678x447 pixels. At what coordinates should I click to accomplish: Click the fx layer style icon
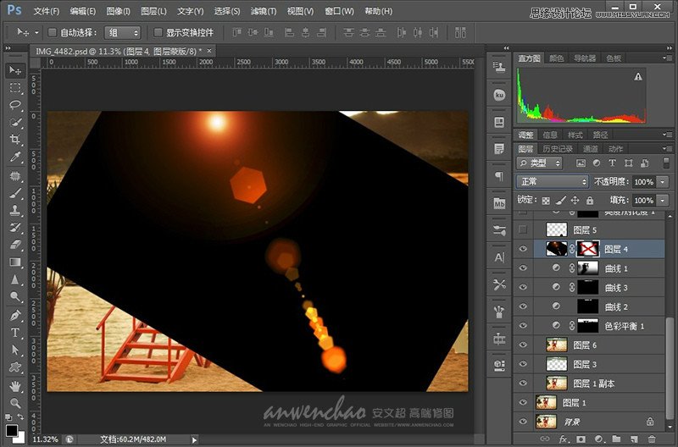click(563, 439)
